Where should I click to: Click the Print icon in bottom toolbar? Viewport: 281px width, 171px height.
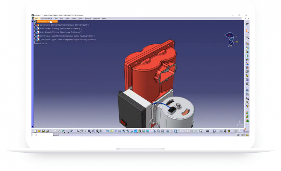(47, 131)
